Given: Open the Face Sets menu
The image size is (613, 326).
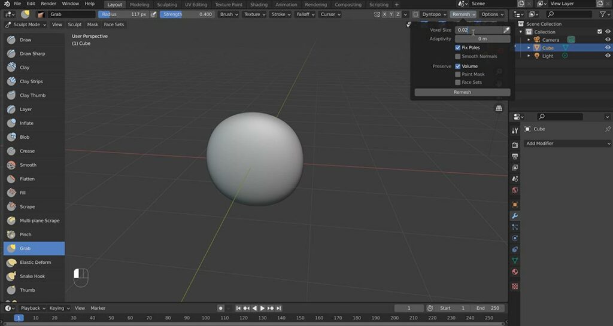Looking at the screenshot, I should click(x=114, y=24).
